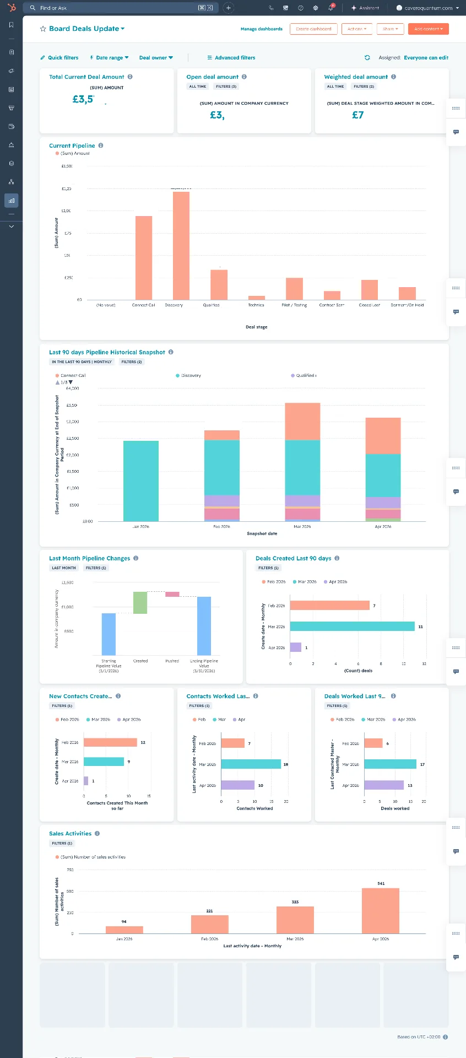Click info icon next to Weighted deal amount
The height and width of the screenshot is (1058, 466).
393,77
